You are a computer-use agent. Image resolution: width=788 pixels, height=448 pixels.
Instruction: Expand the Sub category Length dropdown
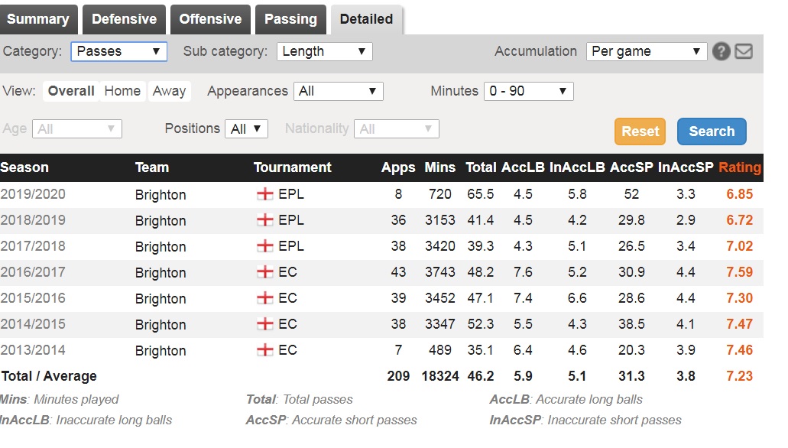tap(325, 51)
